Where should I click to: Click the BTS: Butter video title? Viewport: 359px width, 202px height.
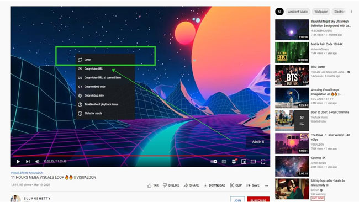coord(318,67)
